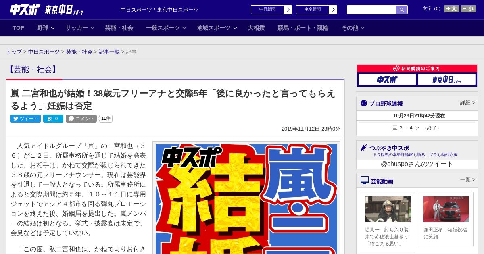This screenshot has width=484, height=254.
Task: Go to 中日スポーツ breadcrumb link
Action: (x=44, y=52)
